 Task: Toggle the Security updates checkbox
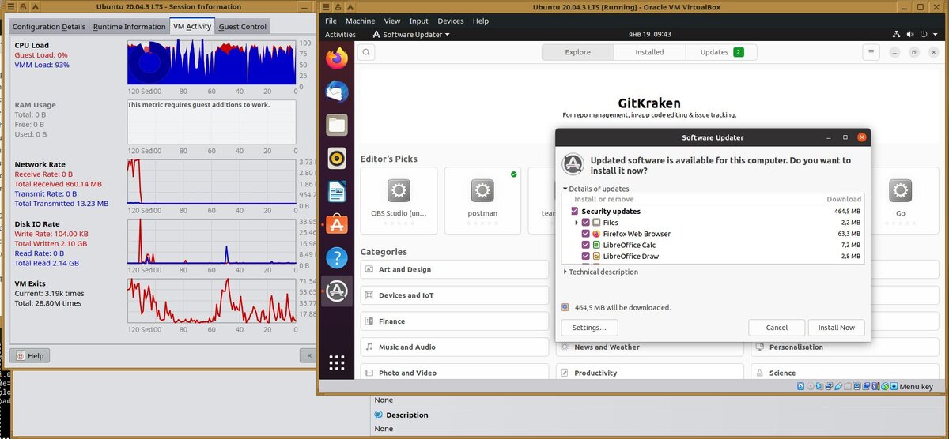coord(574,212)
